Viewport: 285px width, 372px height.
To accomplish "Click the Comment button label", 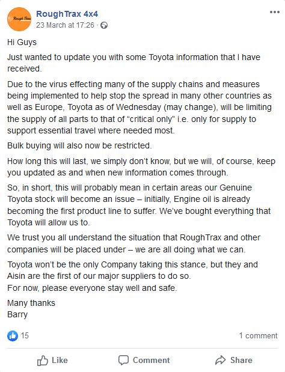I will [x=151, y=360].
